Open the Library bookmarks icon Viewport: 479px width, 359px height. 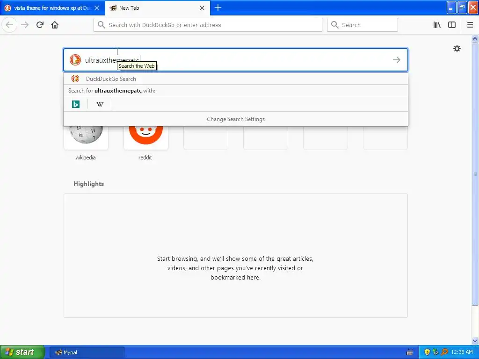coord(437,25)
